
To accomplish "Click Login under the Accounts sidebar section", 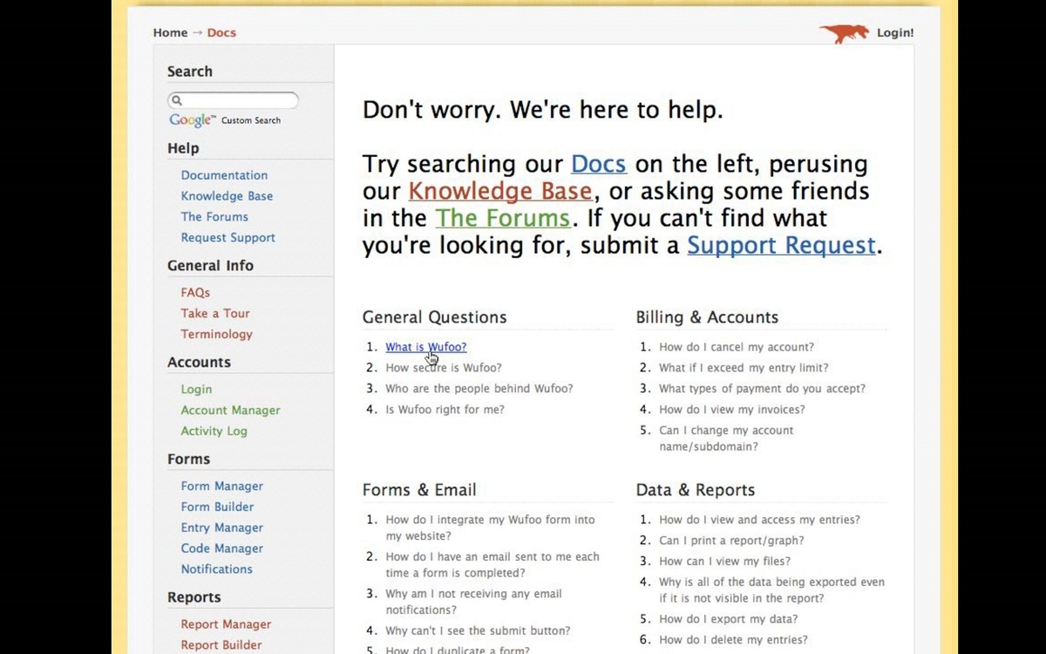I will pos(196,390).
